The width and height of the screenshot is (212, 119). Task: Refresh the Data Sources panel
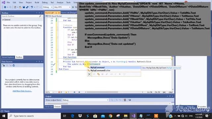(x=14, y=65)
